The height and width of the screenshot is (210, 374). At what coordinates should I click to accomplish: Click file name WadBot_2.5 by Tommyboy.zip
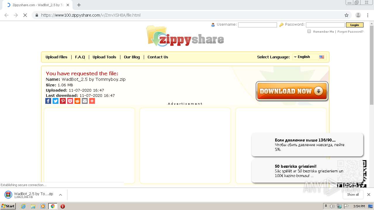pyautogui.click(x=93, y=79)
